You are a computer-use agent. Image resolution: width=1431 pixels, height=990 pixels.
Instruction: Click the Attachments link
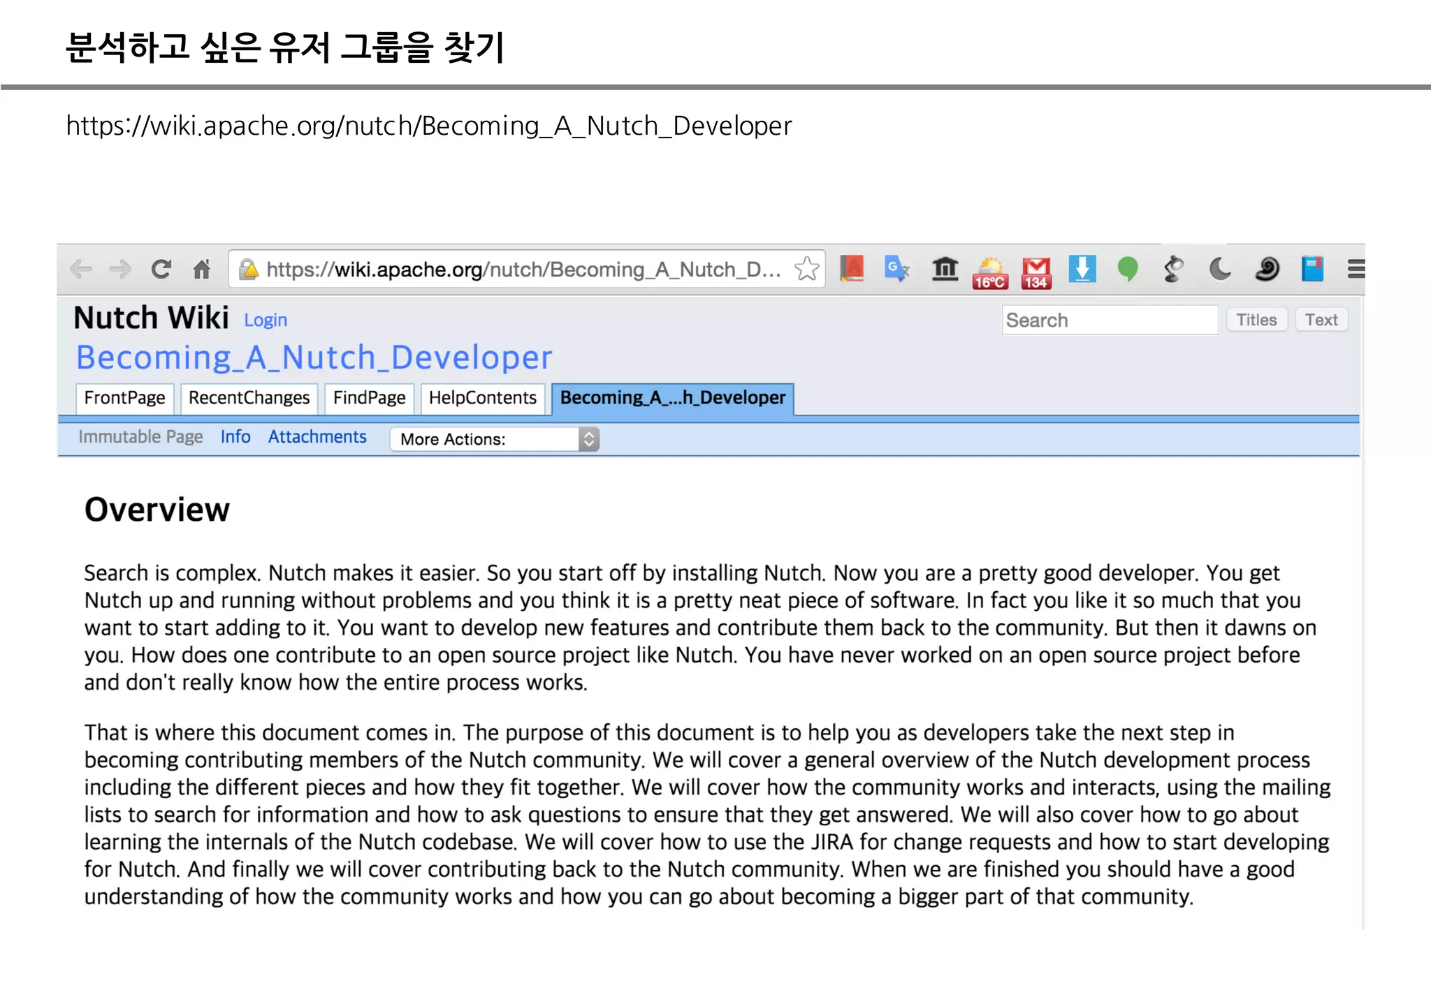point(317,436)
